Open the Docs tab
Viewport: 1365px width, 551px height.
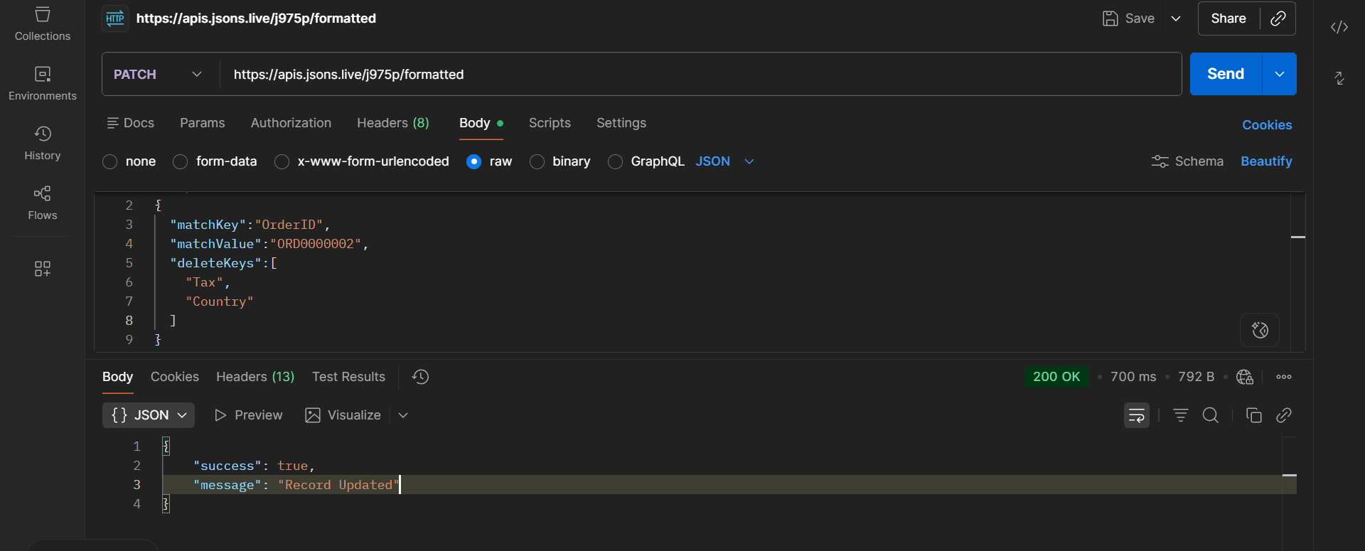pos(130,123)
